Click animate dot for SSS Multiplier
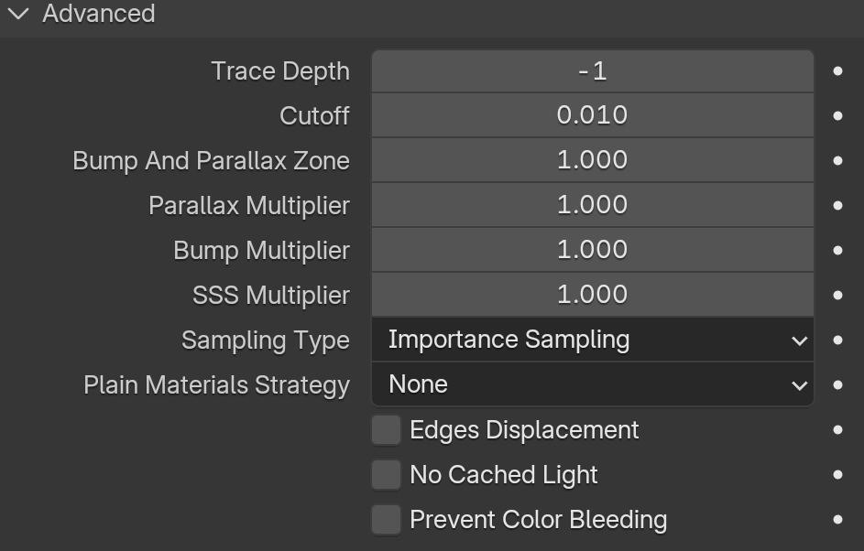 (837, 295)
